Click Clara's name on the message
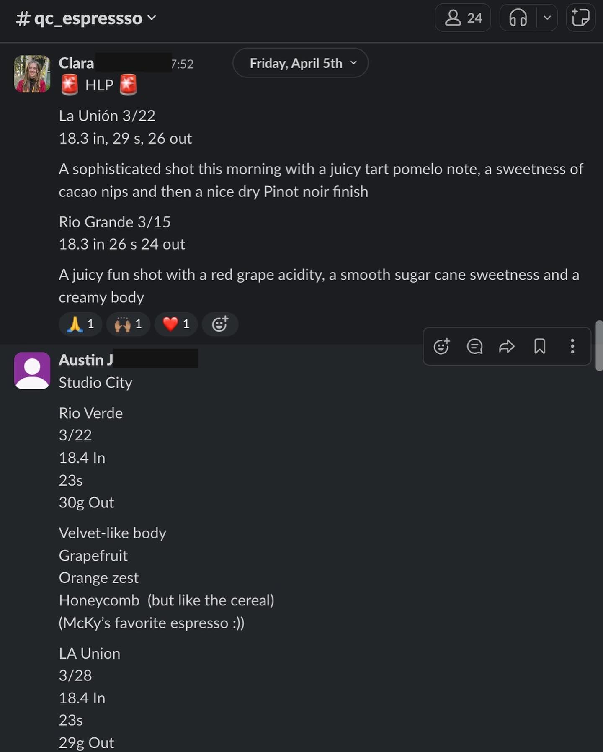603x752 pixels. point(76,63)
